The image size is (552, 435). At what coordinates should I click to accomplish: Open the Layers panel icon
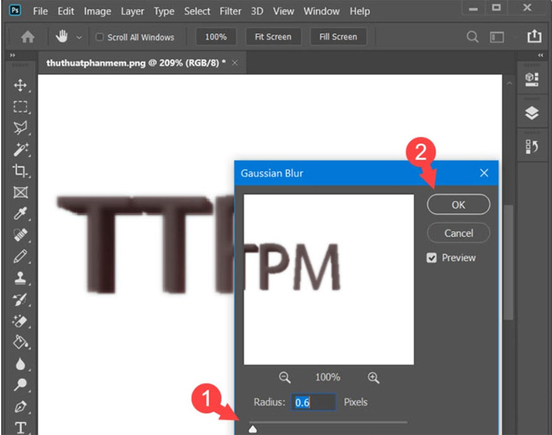pyautogui.click(x=533, y=112)
